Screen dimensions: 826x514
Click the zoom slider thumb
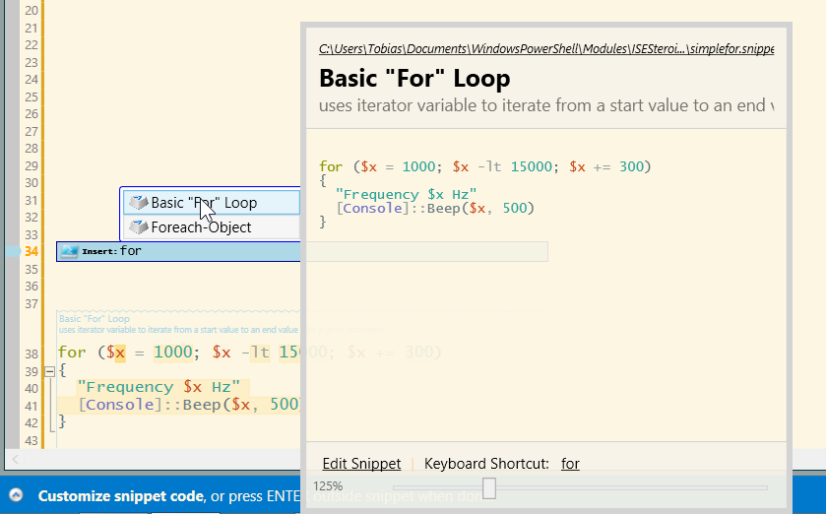click(x=488, y=487)
